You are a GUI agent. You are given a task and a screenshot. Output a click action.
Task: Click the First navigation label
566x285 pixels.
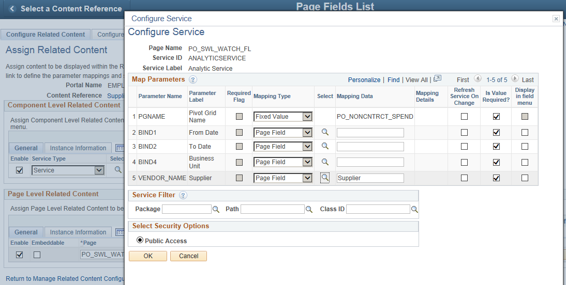click(x=463, y=80)
